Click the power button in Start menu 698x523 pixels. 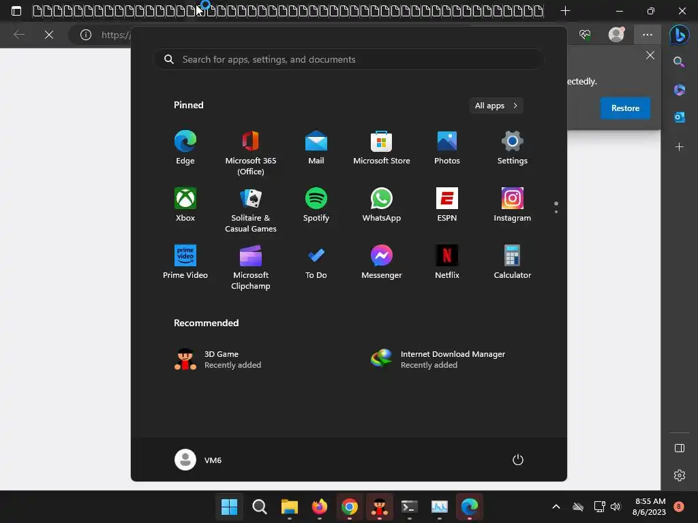(x=518, y=460)
